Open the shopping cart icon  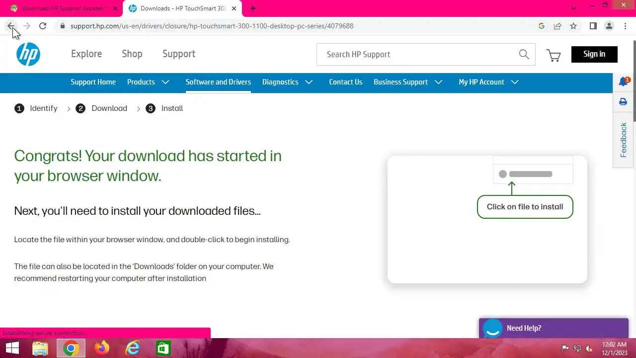554,55
